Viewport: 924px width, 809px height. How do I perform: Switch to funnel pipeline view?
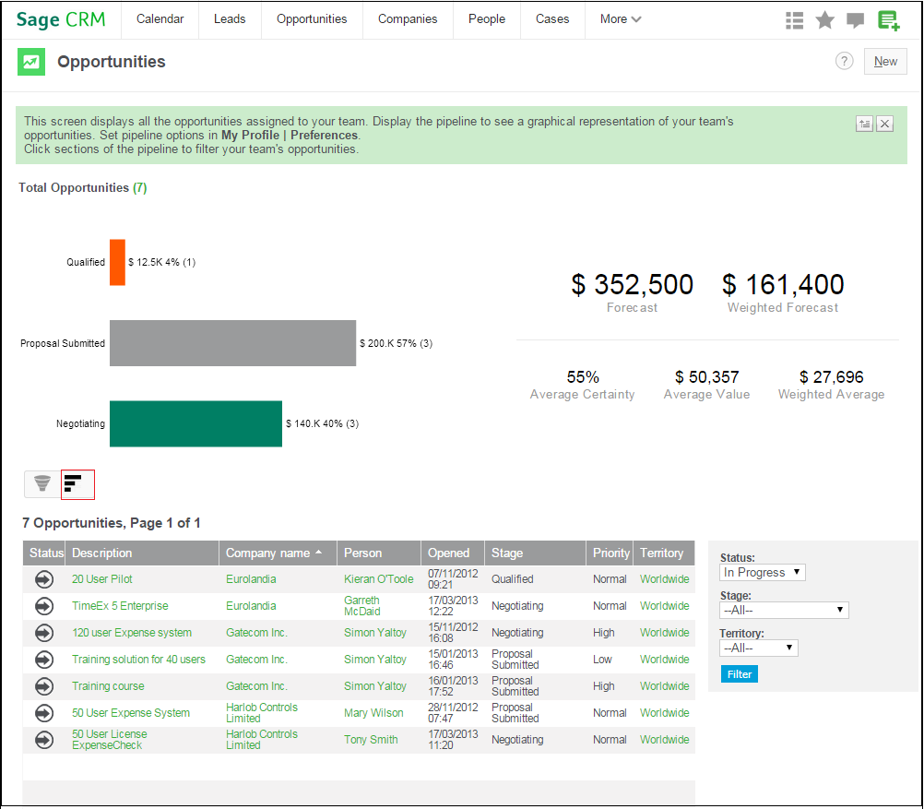pos(41,484)
